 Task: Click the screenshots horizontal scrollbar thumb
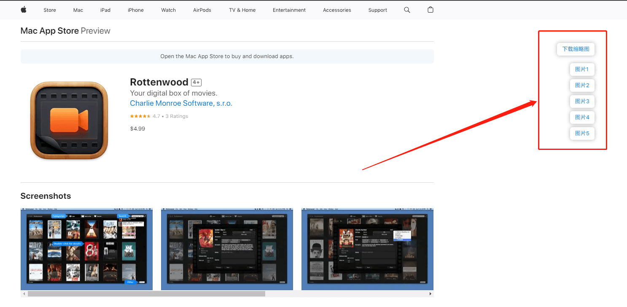[x=146, y=294]
